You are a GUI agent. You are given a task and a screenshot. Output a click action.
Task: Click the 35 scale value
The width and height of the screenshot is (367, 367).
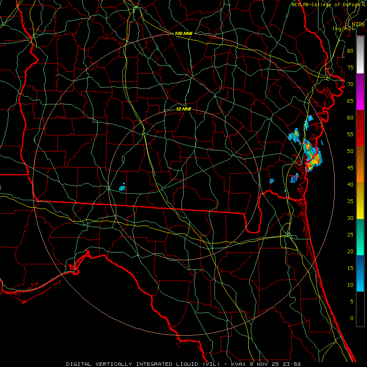(350, 201)
